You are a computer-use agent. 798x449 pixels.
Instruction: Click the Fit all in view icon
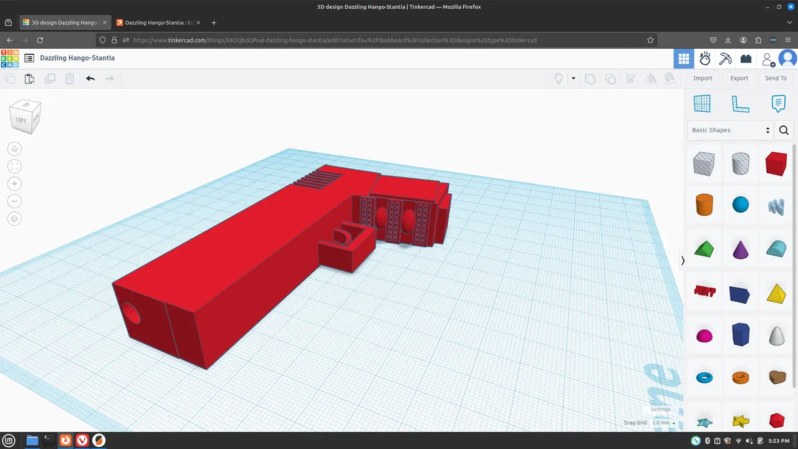[x=15, y=167]
